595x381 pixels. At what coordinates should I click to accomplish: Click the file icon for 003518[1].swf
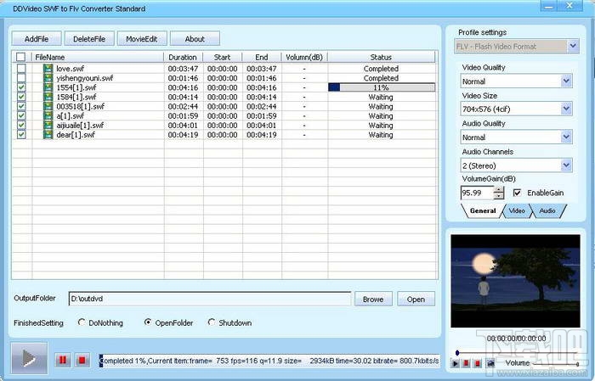pos(48,106)
